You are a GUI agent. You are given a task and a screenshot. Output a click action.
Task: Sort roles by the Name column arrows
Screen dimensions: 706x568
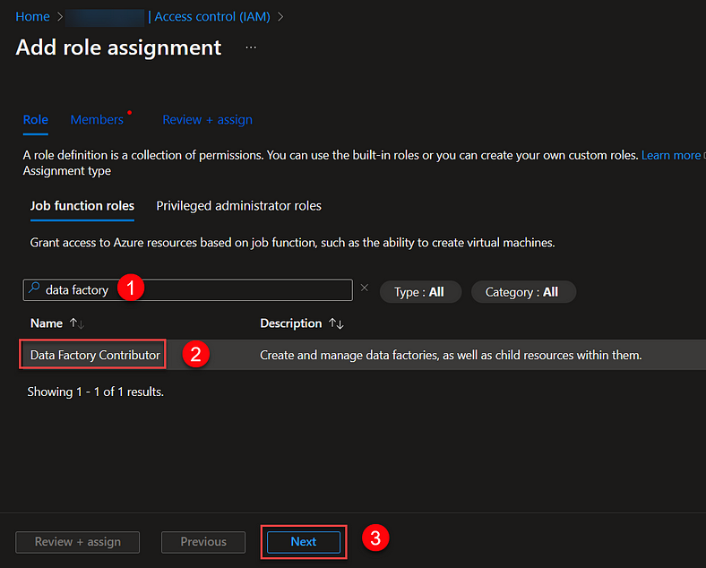click(x=76, y=323)
